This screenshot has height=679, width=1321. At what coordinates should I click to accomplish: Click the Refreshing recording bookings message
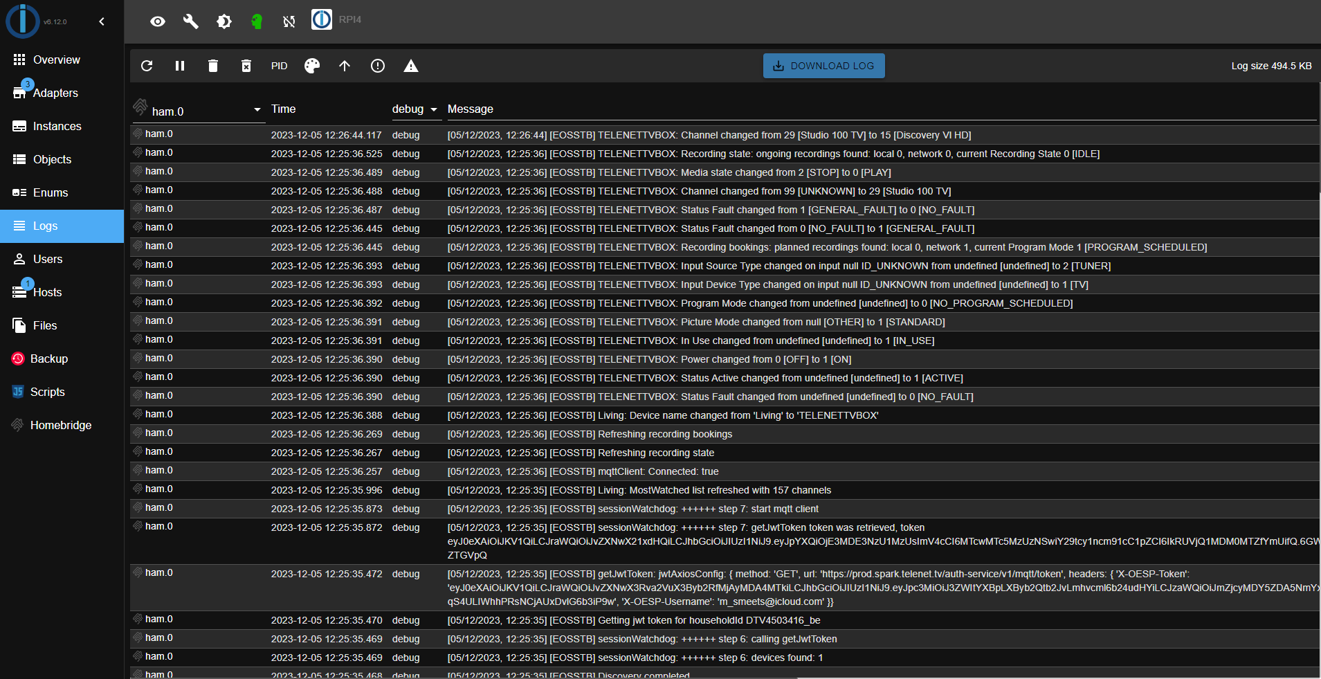click(590, 434)
